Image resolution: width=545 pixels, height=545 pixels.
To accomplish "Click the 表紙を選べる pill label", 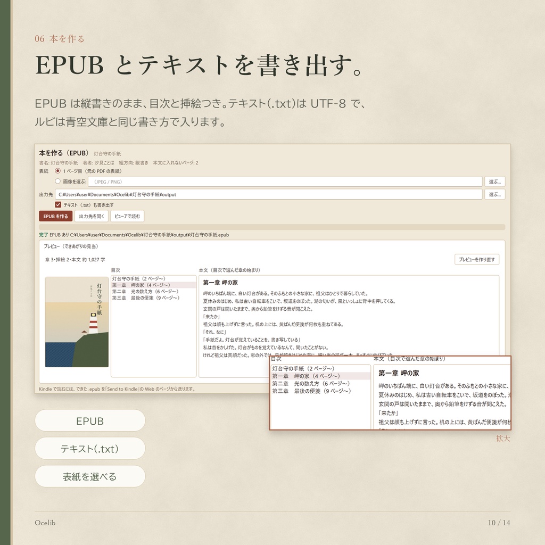I will [89, 476].
